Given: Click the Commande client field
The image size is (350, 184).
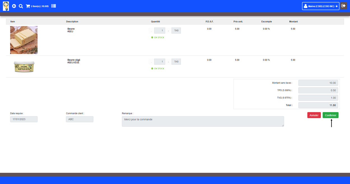Looking at the screenshot, I should tap(80, 119).
